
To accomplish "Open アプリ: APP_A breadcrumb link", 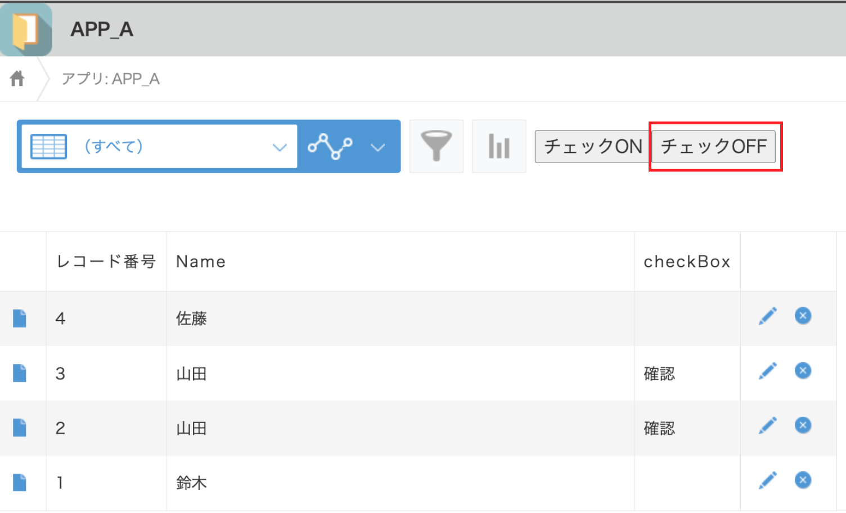I will pyautogui.click(x=111, y=78).
